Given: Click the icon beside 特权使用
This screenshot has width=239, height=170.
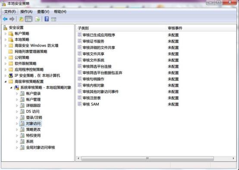Looking at the screenshot, I should [22, 135].
